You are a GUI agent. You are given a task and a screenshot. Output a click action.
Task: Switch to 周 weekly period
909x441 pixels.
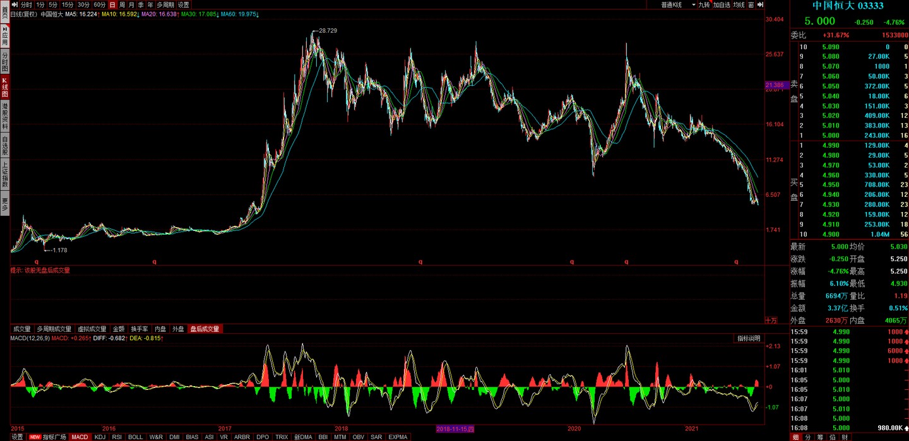(122, 4)
